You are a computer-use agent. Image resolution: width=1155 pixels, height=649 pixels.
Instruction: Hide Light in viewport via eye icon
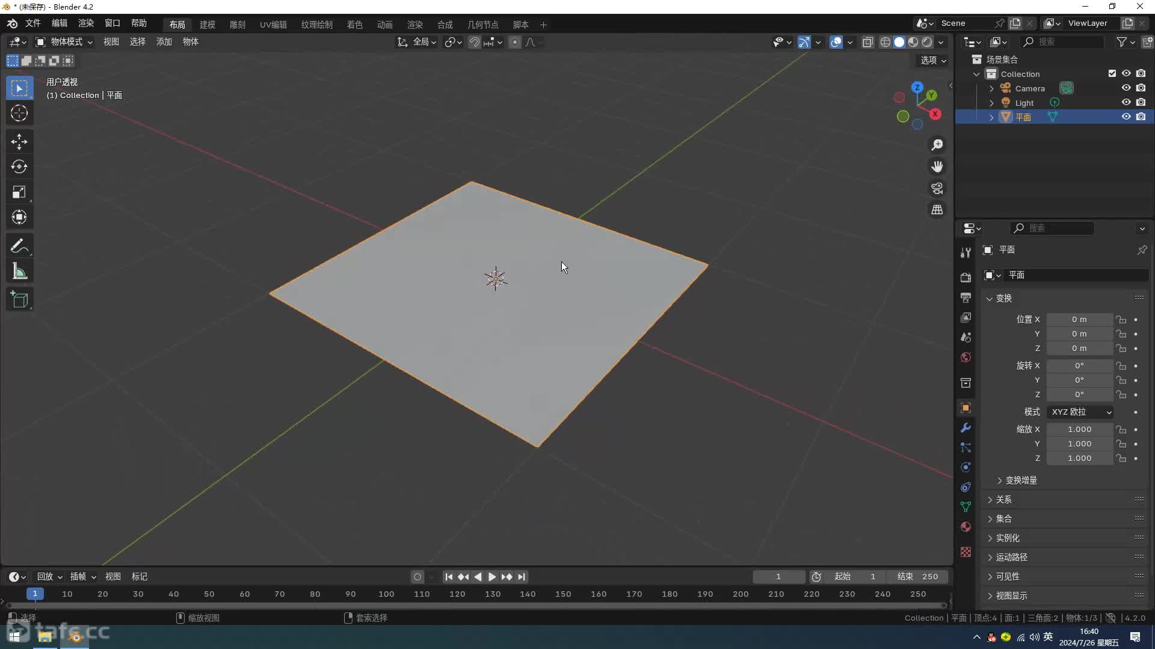(x=1126, y=102)
